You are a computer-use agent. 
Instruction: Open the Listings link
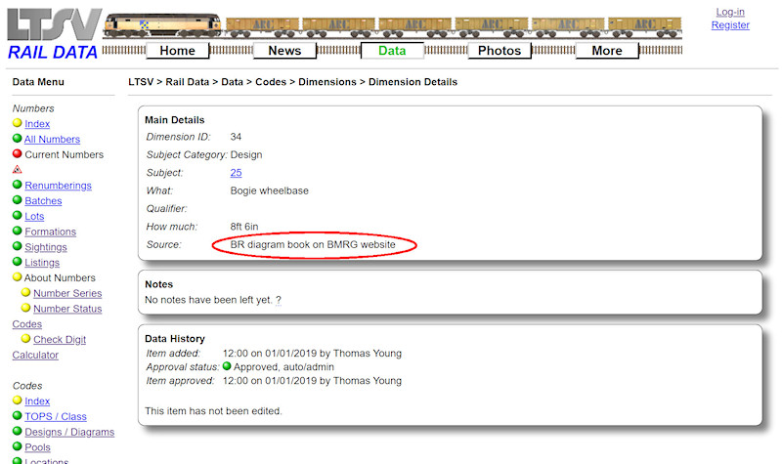click(x=42, y=263)
